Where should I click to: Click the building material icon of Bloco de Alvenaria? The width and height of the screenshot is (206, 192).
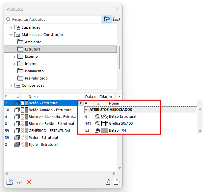(x=17, y=117)
